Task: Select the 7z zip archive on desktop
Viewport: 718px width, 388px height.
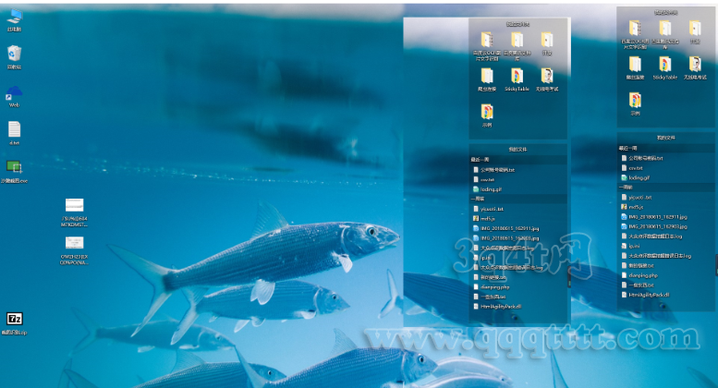Action: (14, 323)
